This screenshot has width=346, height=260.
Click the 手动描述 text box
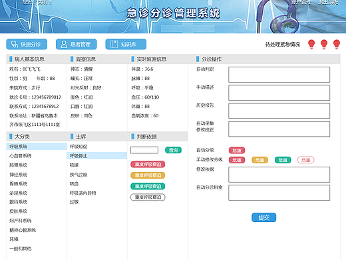point(279,93)
